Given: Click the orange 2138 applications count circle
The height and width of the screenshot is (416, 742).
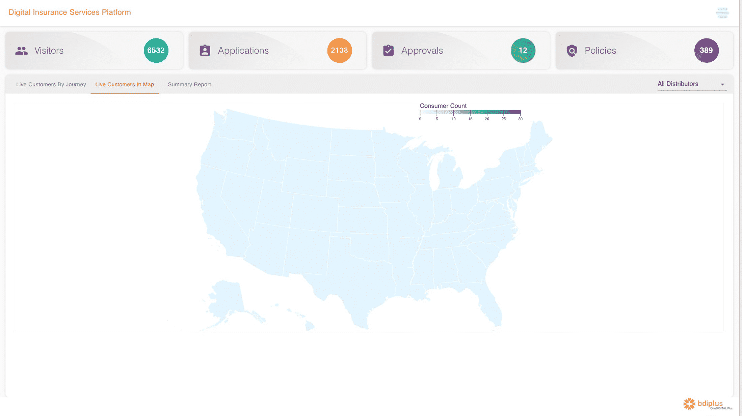Looking at the screenshot, I should coord(339,51).
